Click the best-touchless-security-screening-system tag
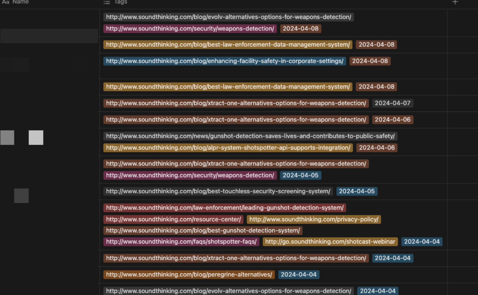Image resolution: width=478 pixels, height=295 pixels. point(218,191)
